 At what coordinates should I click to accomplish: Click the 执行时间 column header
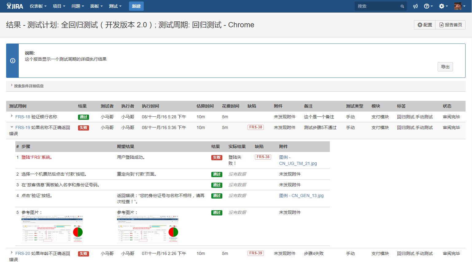[150, 106]
